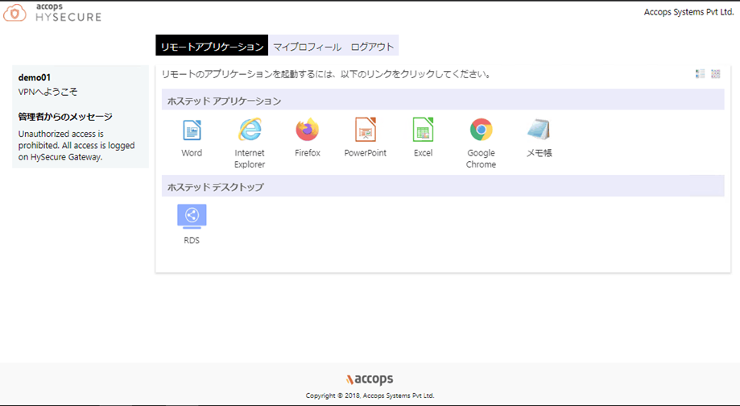Click the 管理者からのメッセージ heading
This screenshot has height=406, width=740.
point(65,117)
